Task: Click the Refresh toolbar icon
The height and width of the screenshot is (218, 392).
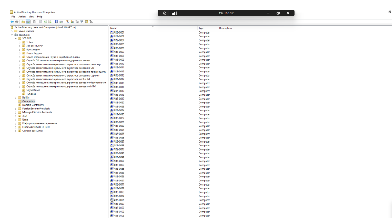Action: coord(45,22)
